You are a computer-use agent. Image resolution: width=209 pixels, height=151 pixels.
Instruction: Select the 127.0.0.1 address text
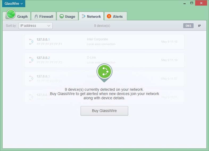pos(43,39)
